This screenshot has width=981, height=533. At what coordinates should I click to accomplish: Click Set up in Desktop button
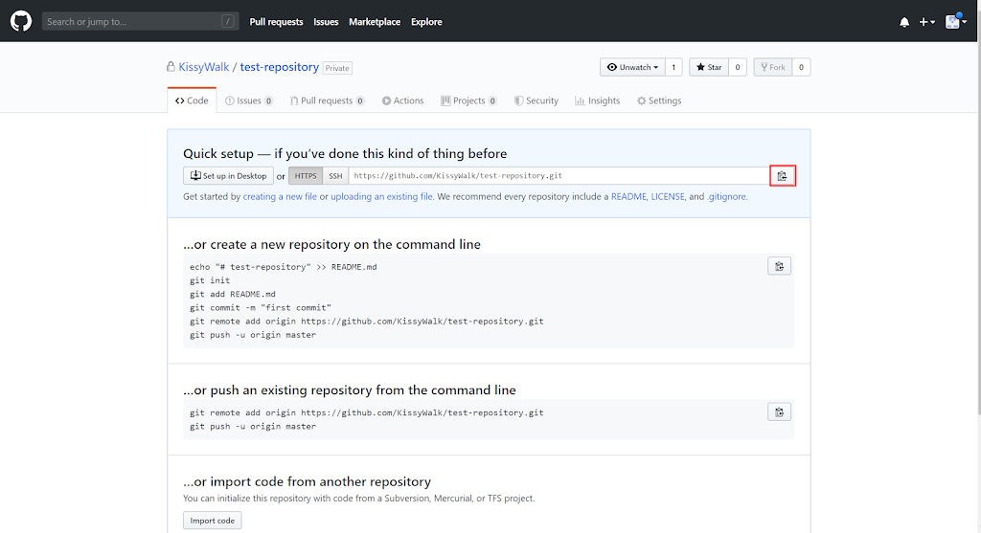tap(228, 175)
